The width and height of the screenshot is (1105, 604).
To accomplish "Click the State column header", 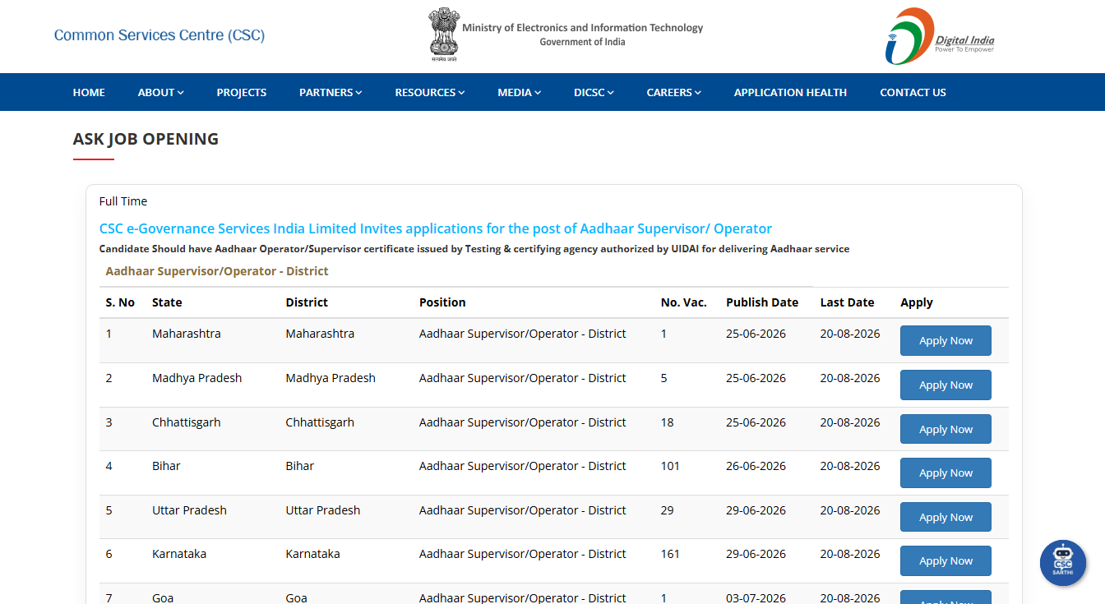I will [167, 302].
